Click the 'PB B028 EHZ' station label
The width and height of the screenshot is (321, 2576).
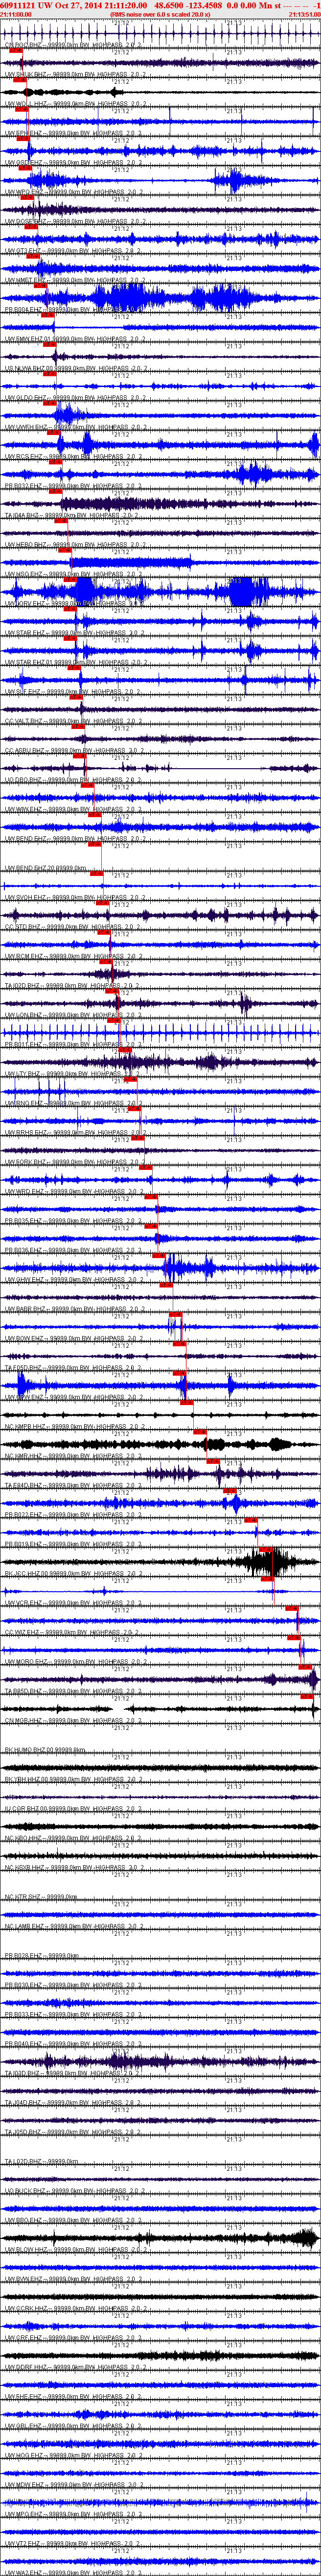tap(24, 1956)
